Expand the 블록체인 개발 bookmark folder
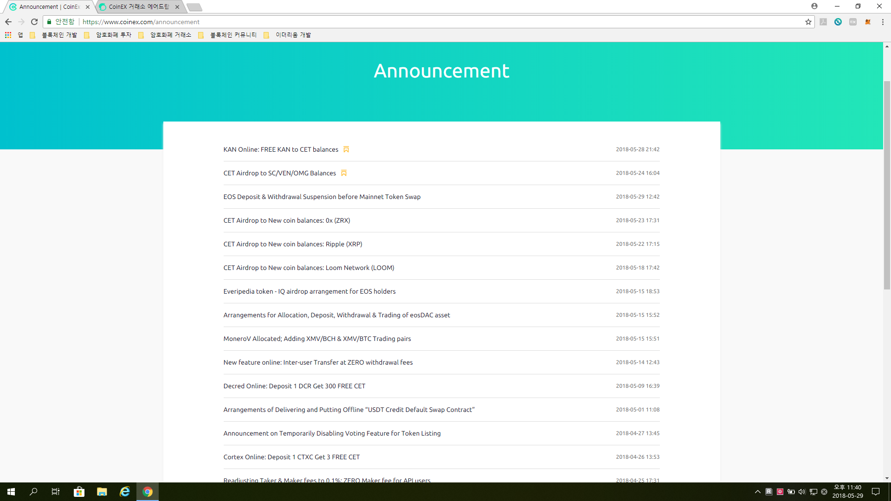891x501 pixels. point(54,35)
